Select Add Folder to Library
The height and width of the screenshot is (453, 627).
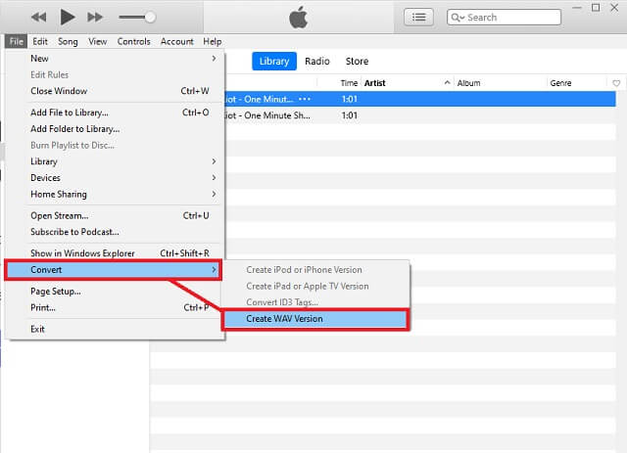[x=116, y=129]
